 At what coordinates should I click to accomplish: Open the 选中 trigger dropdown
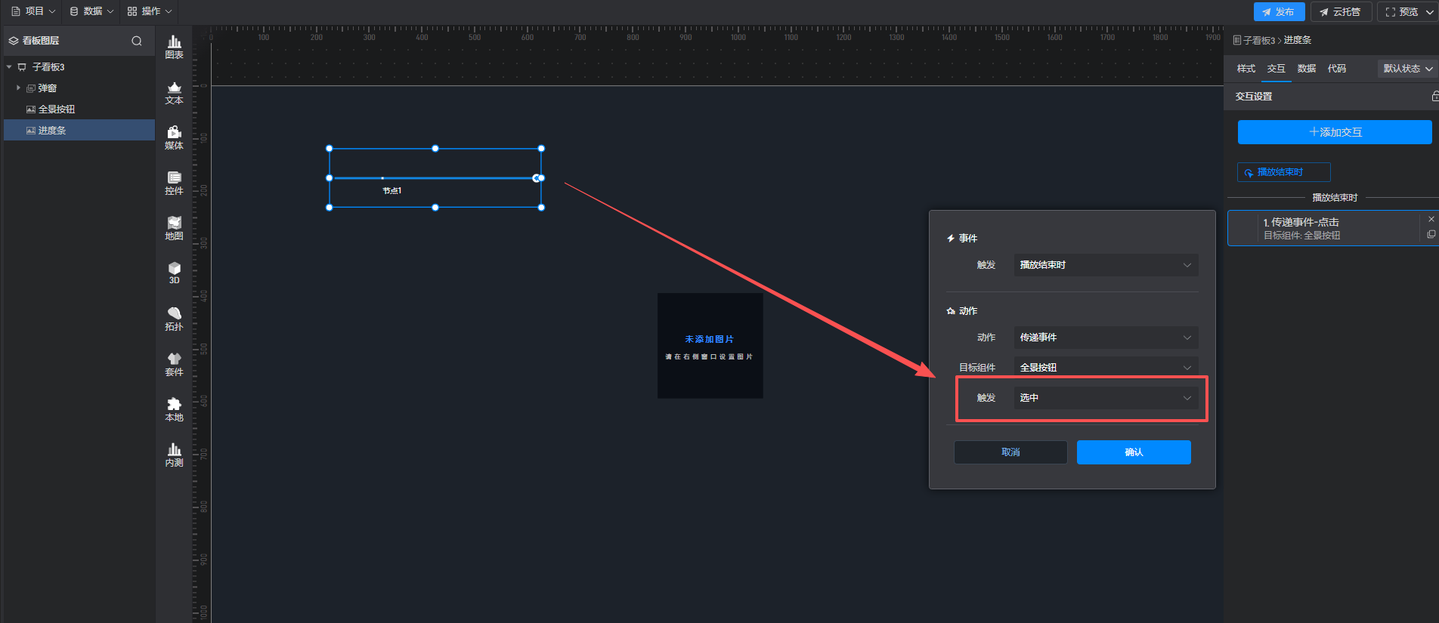1105,398
